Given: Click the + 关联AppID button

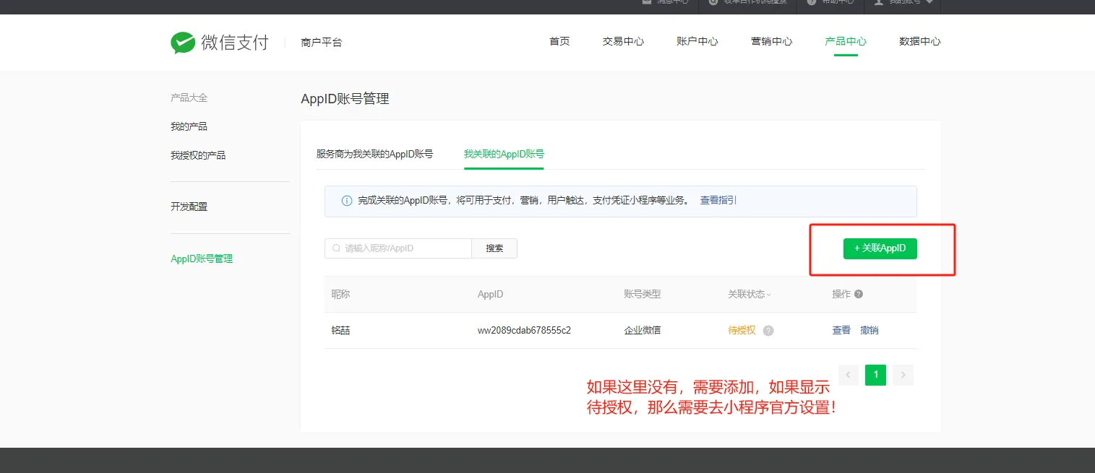Looking at the screenshot, I should 880,248.
